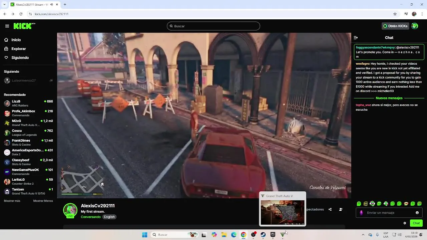Open Siguiendo in the sidebar
Image resolution: width=427 pixels, height=240 pixels.
pos(20,58)
